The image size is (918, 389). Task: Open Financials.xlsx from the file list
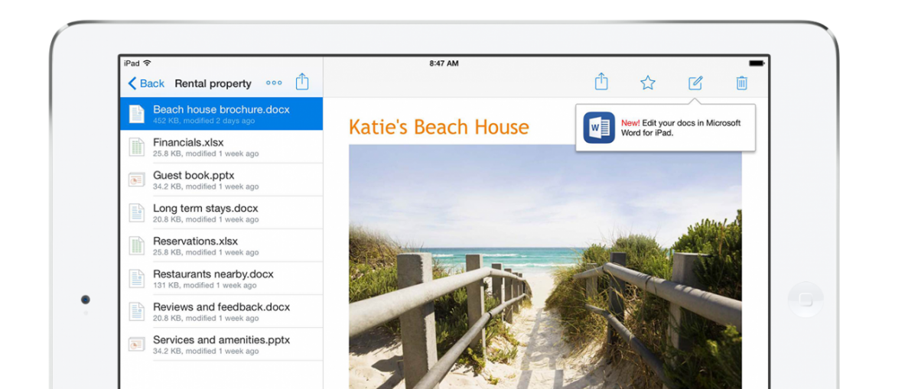pos(188,147)
